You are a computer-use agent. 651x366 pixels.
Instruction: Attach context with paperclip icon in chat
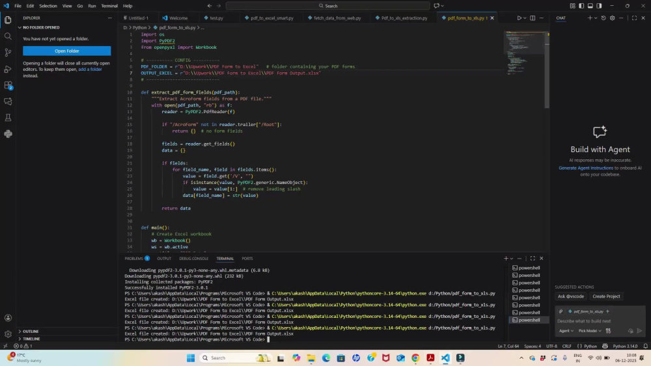point(561,311)
